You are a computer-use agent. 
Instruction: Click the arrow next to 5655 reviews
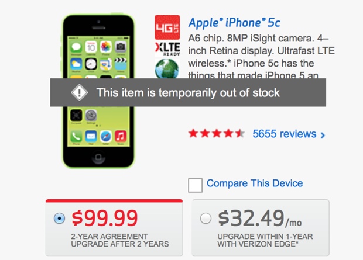coord(323,135)
